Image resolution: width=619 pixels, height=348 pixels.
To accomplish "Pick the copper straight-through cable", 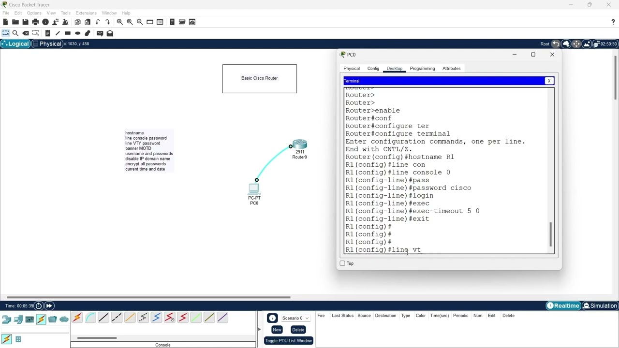I will click(103, 318).
